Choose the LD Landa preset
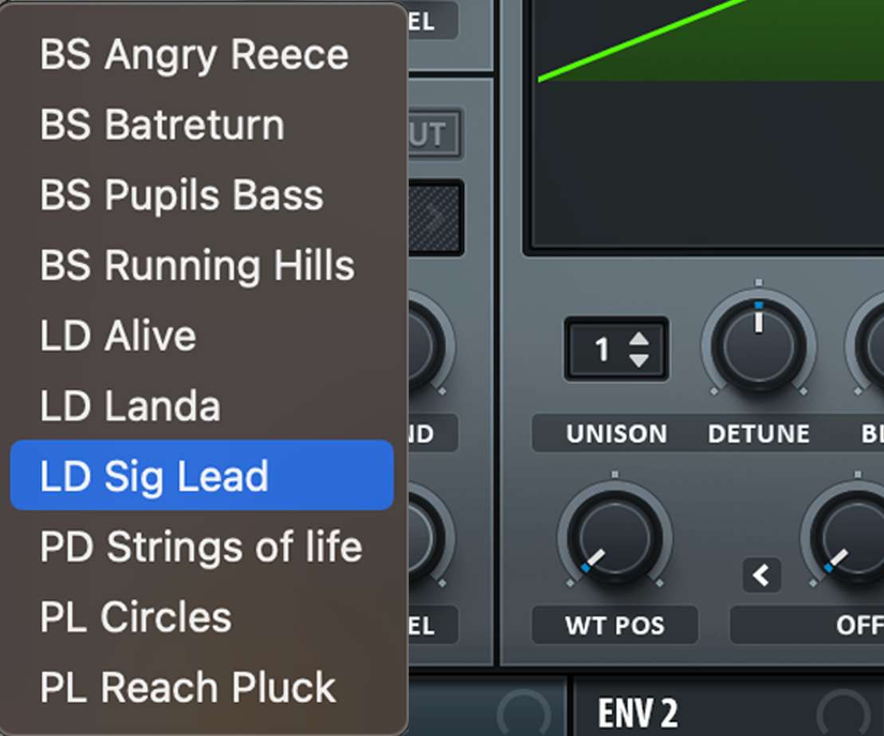Image resolution: width=884 pixels, height=736 pixels. point(130,406)
